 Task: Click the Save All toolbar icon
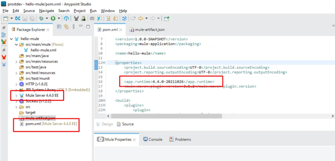[32, 19]
